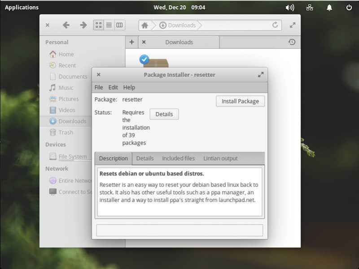Click the home icon in path bar

click(144, 25)
